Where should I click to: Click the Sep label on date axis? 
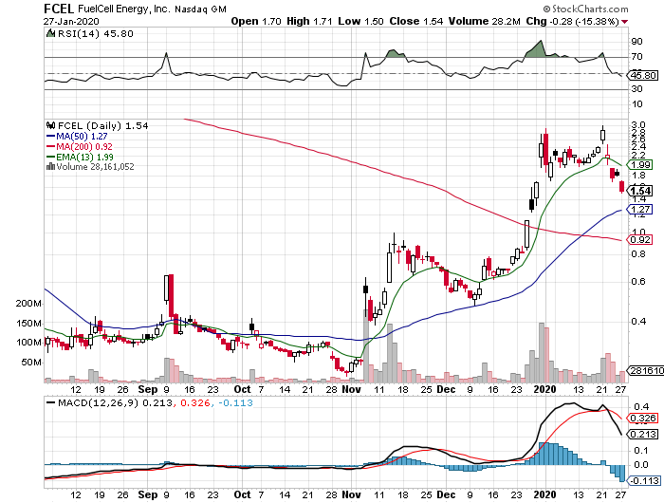[x=145, y=389]
